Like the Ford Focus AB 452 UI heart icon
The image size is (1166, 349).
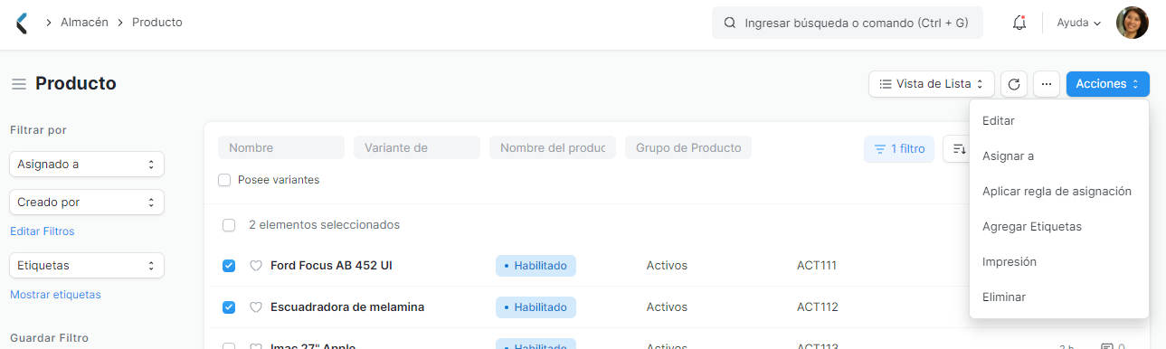pos(256,266)
